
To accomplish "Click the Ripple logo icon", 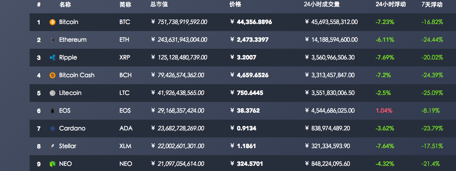I will pos(52,58).
